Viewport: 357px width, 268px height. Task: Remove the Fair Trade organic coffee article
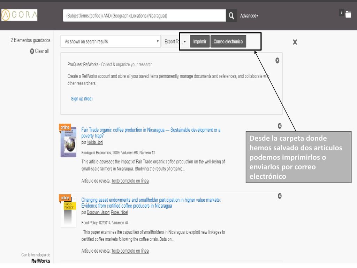[280, 126]
